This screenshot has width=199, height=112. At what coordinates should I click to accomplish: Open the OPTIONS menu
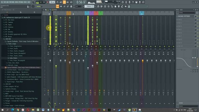(x=21, y=2)
